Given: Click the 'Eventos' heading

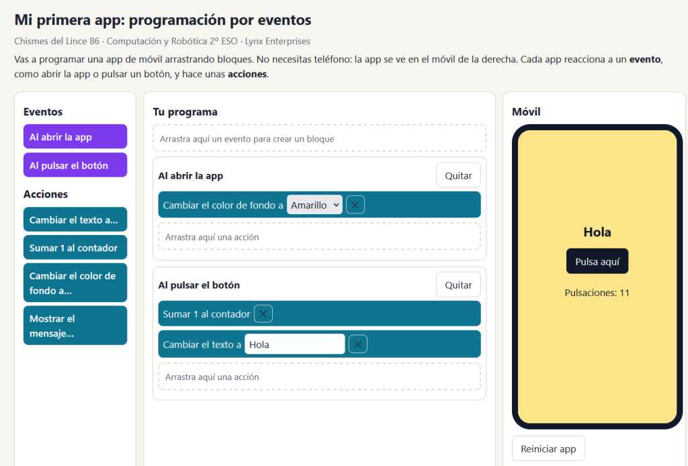Looking at the screenshot, I should coord(43,111).
